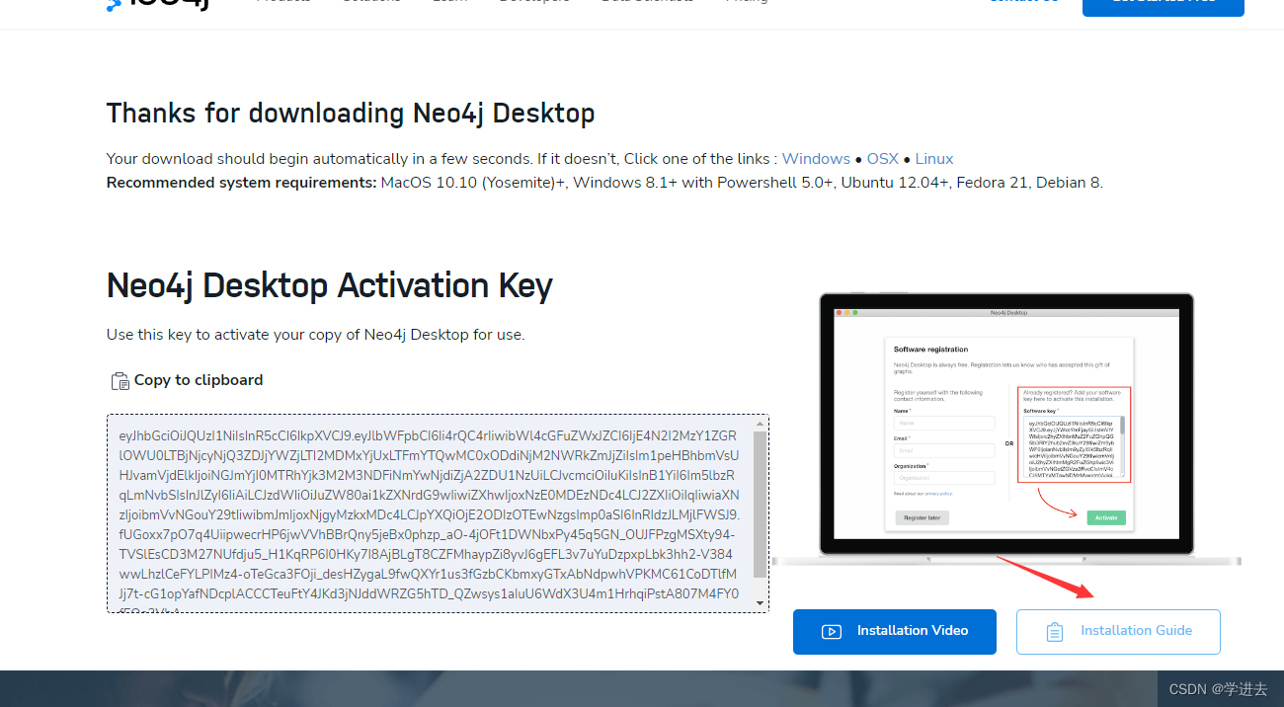Click the 'Thanks for downloading Neo4j Desktop' heading
This screenshot has height=707, width=1284.
(x=351, y=114)
